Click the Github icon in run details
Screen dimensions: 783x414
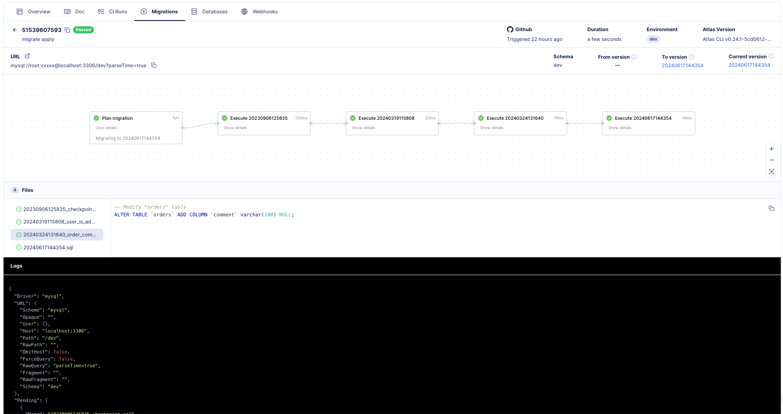click(510, 29)
